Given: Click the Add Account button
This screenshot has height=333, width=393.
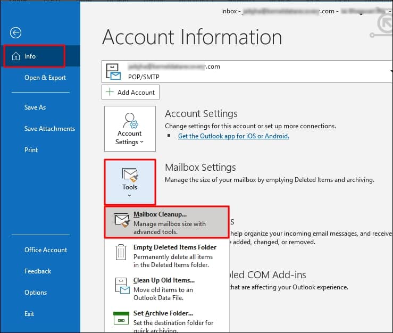Looking at the screenshot, I should (130, 92).
